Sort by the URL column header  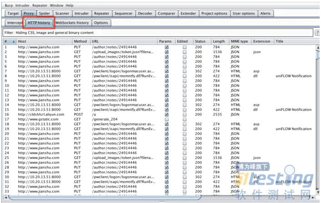pyautogui.click(x=124, y=41)
